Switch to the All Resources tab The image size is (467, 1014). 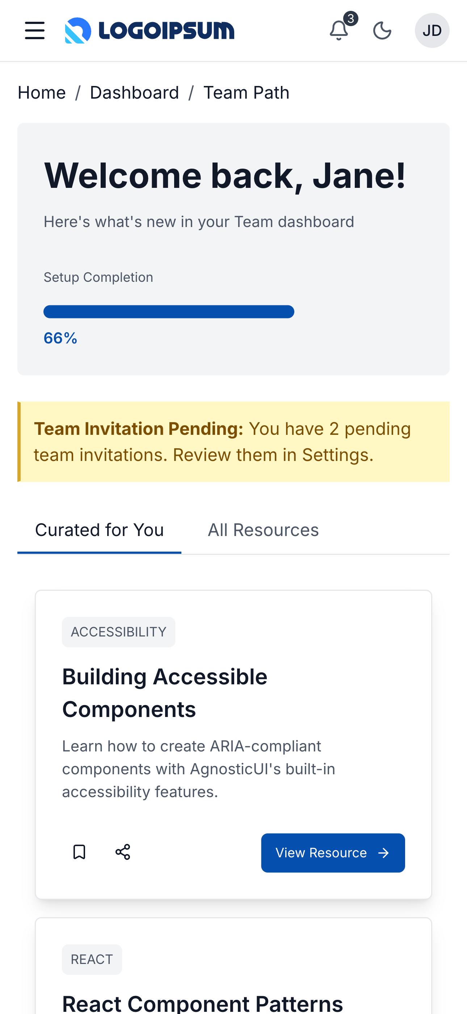coord(262,529)
